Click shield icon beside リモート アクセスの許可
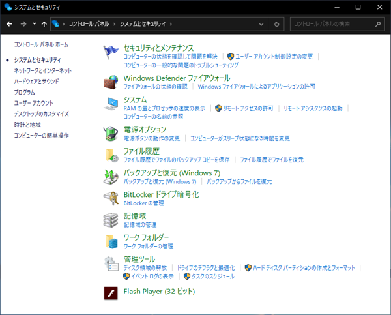This screenshot has width=391, height=315. [218, 108]
